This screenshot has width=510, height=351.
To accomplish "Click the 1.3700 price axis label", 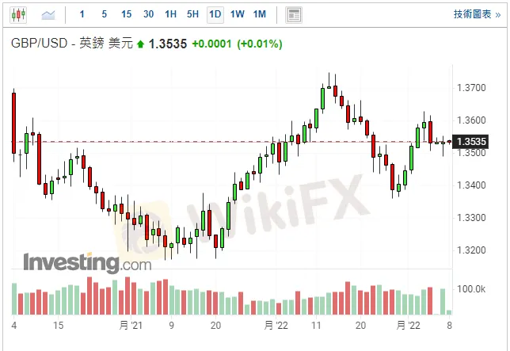I will (x=471, y=87).
